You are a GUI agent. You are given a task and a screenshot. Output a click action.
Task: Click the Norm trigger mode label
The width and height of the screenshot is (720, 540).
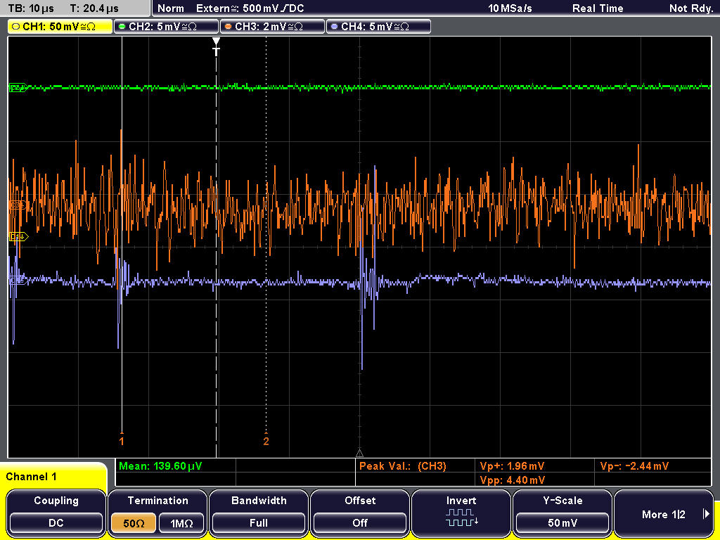click(x=170, y=8)
